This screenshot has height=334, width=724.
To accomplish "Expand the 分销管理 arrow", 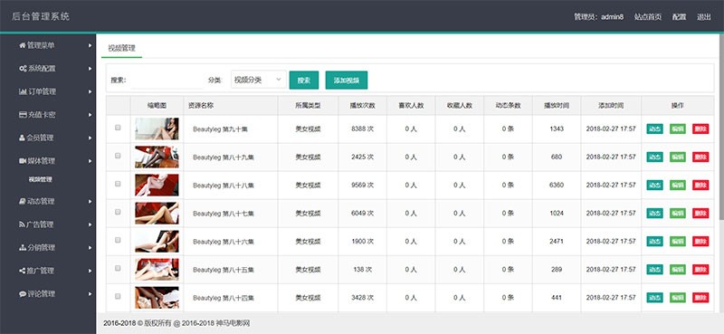I will [90, 248].
